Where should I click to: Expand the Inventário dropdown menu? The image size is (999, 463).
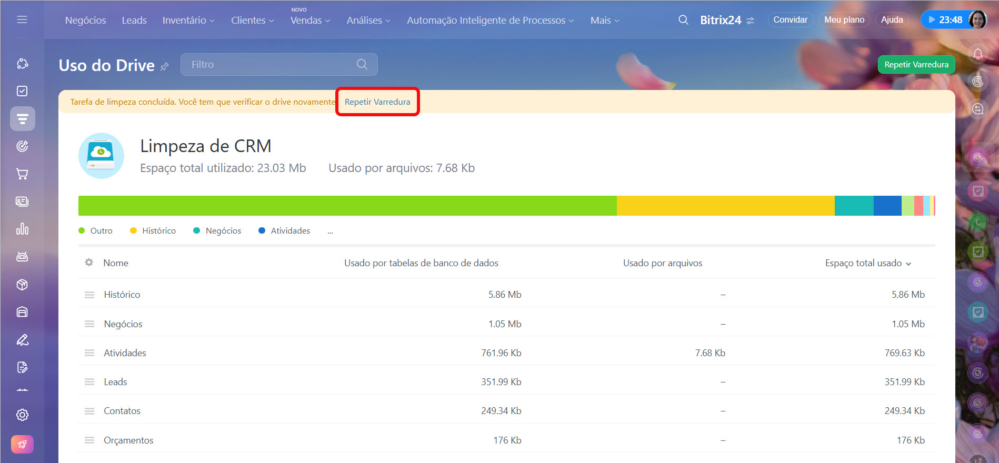pyautogui.click(x=188, y=21)
